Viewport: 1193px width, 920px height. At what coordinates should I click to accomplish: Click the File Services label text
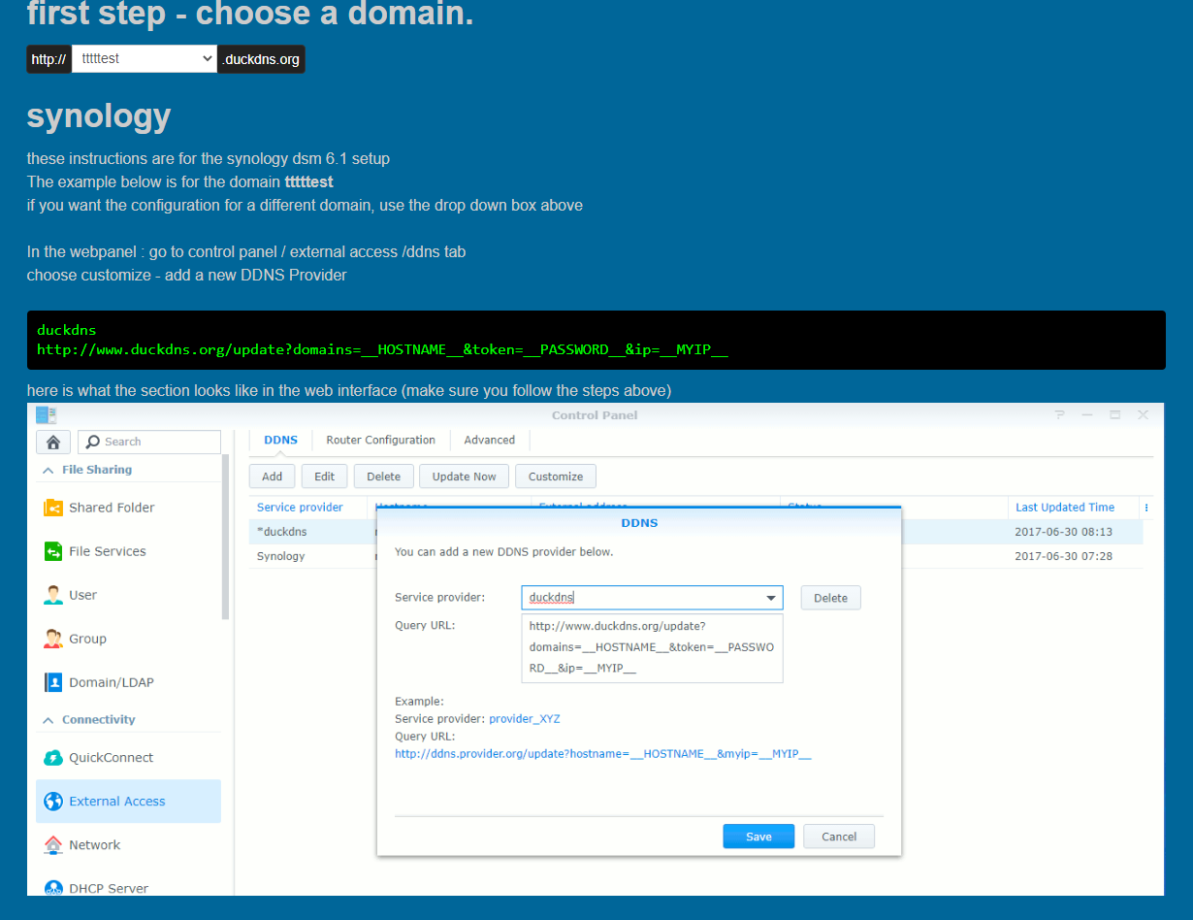[x=108, y=551]
